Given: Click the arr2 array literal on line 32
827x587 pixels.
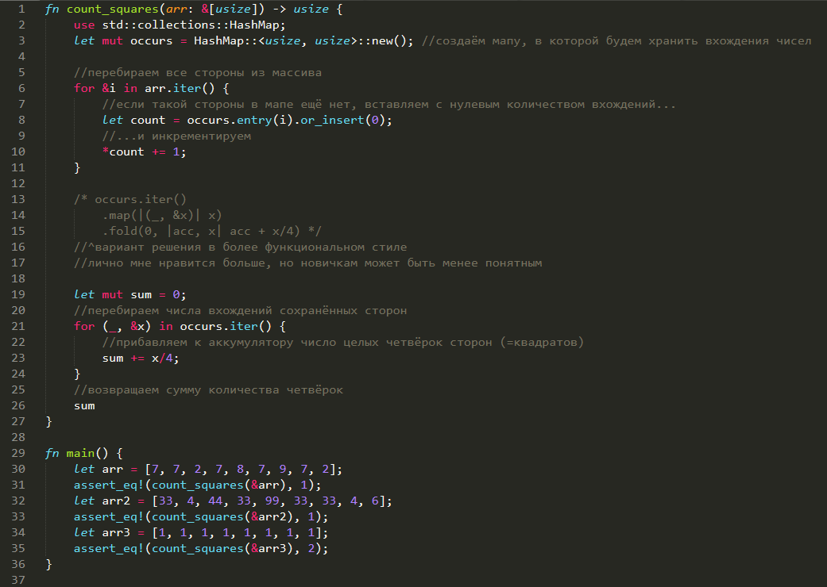Looking at the screenshot, I should point(269,501).
